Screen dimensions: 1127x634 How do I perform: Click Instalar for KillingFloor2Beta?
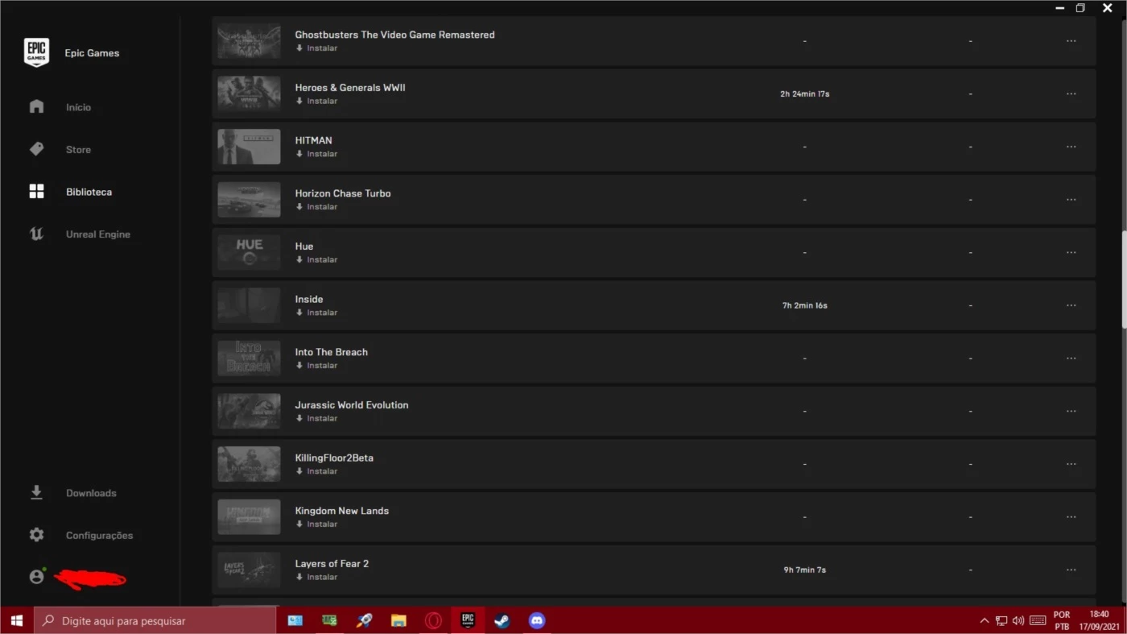[316, 471]
